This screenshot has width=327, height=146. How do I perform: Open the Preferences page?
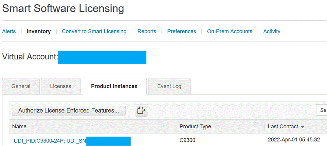[x=182, y=31]
